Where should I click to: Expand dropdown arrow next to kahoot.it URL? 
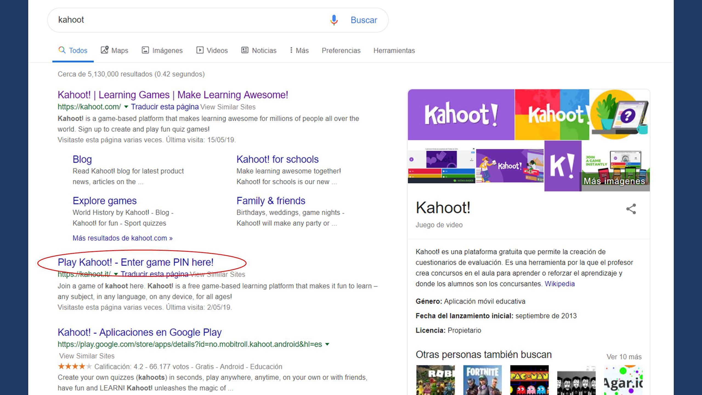[116, 274]
